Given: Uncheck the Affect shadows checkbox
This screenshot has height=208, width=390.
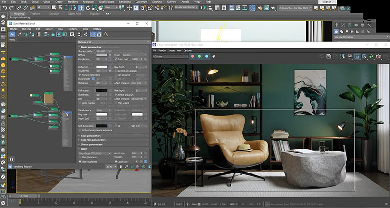Looking at the screenshot, I should point(116,95).
